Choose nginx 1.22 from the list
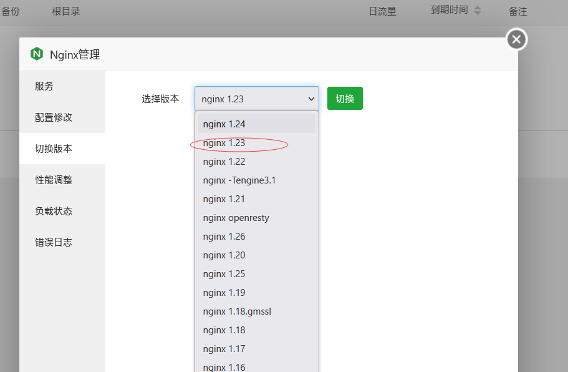568x372 pixels. [257, 161]
